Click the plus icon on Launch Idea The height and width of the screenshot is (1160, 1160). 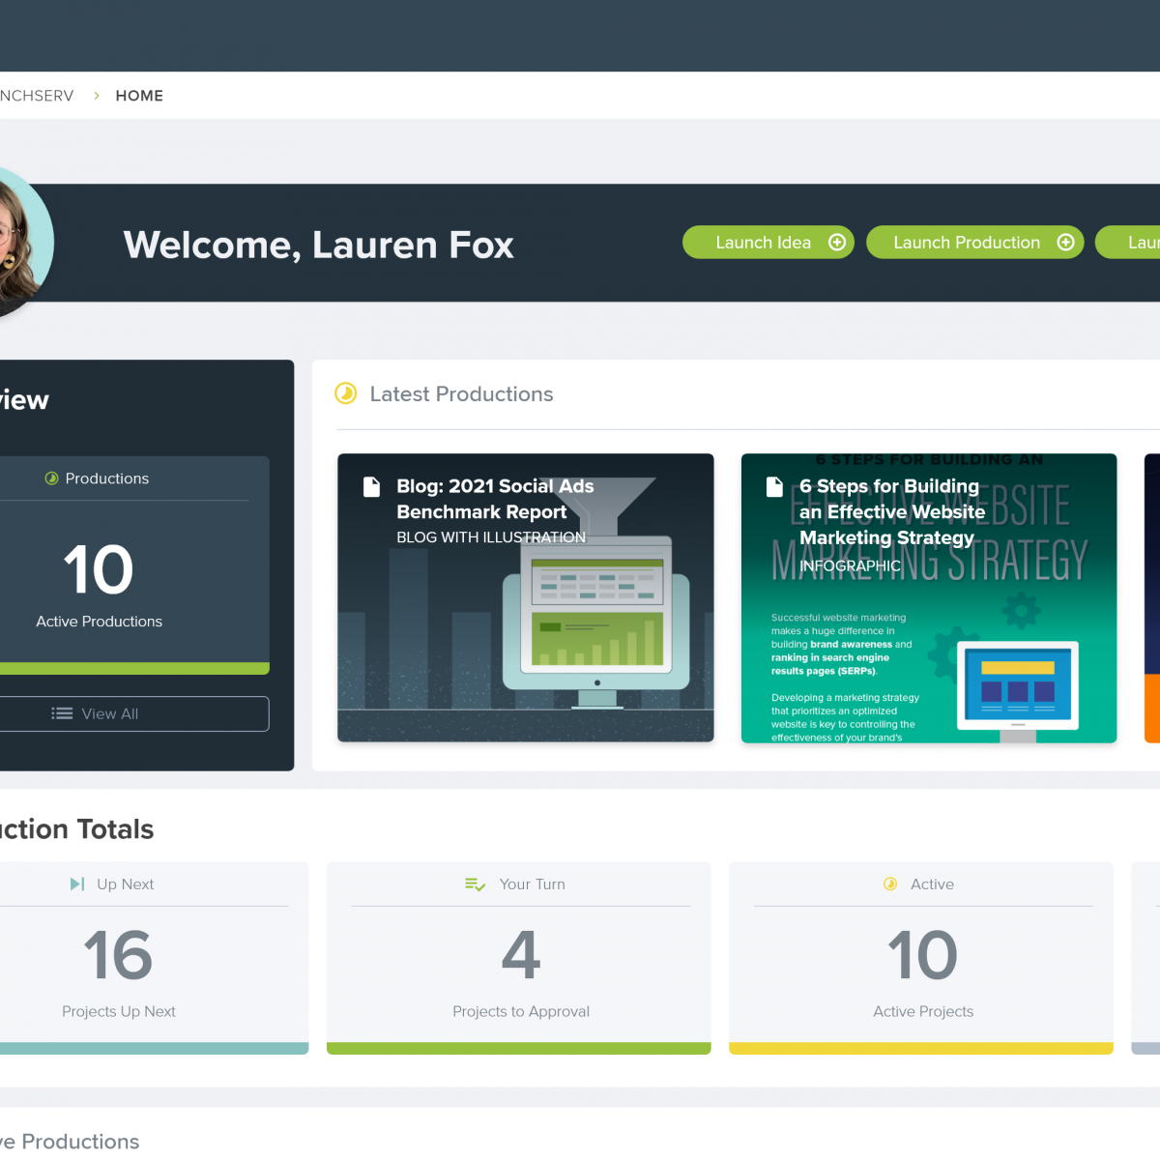(x=837, y=243)
